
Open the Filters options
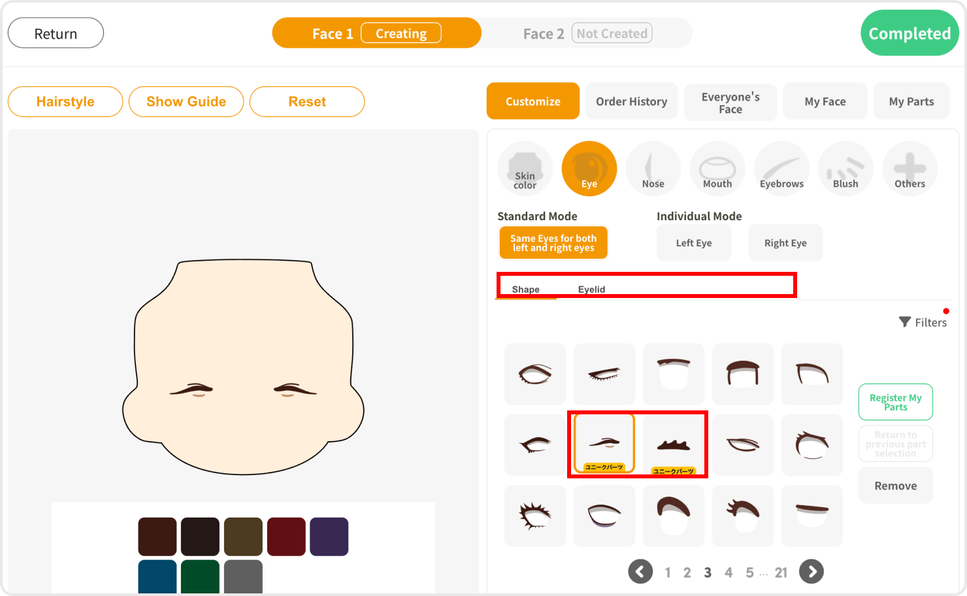point(923,322)
